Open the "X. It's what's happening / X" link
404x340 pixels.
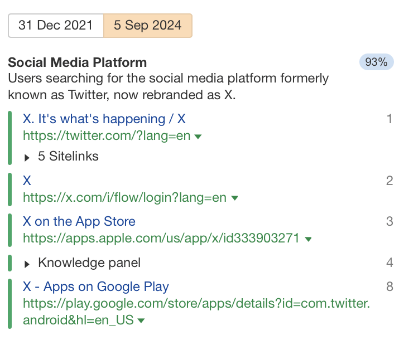104,118
